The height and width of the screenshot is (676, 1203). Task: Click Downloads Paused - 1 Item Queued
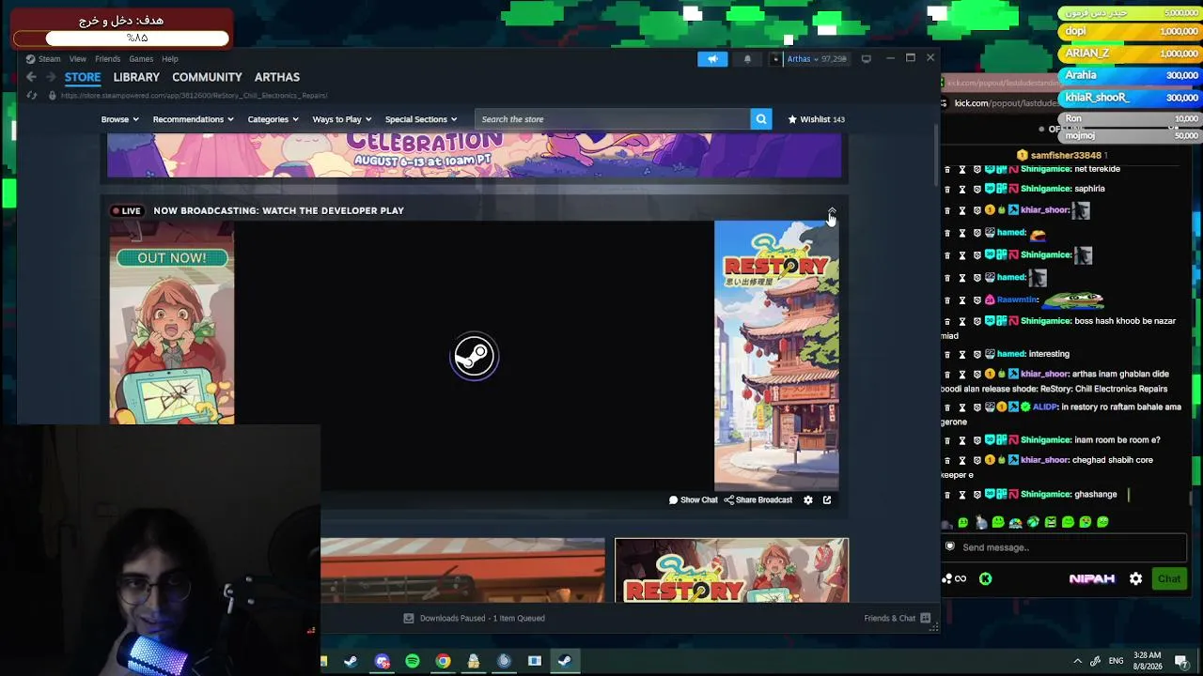click(x=482, y=618)
